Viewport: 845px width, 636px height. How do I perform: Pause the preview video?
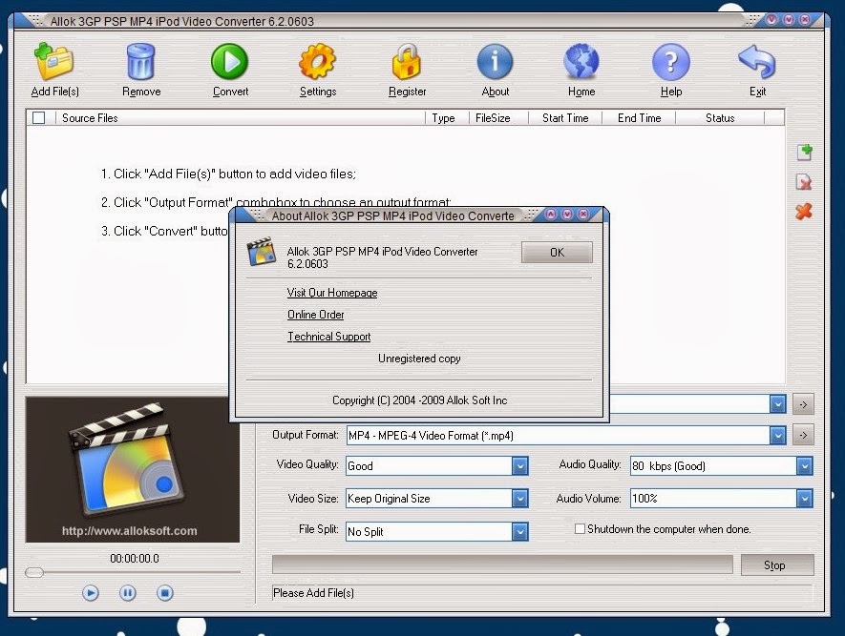tap(128, 593)
